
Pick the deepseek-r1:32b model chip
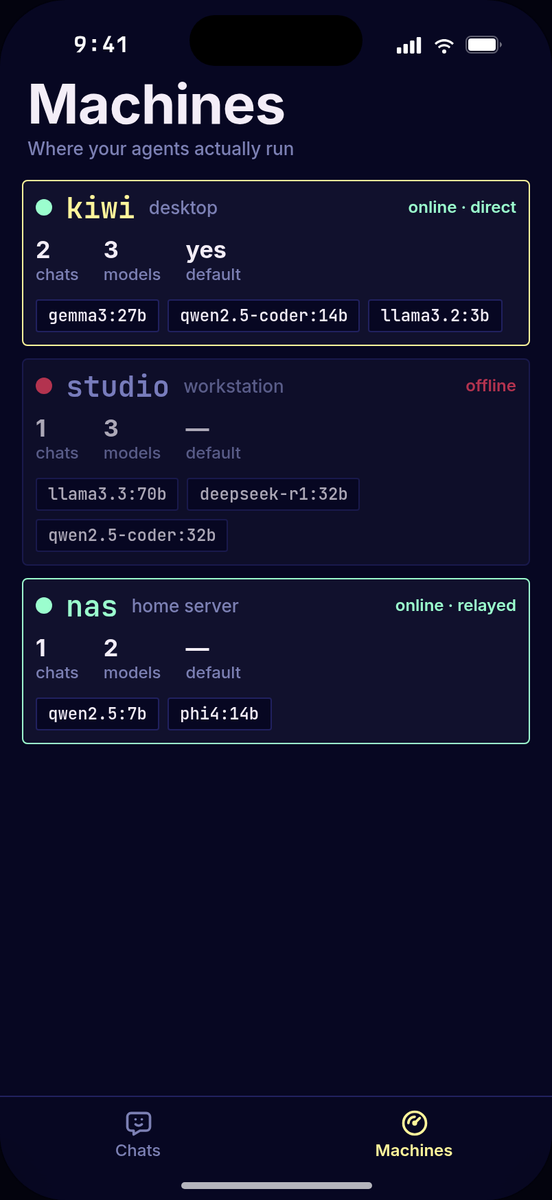pos(273,494)
